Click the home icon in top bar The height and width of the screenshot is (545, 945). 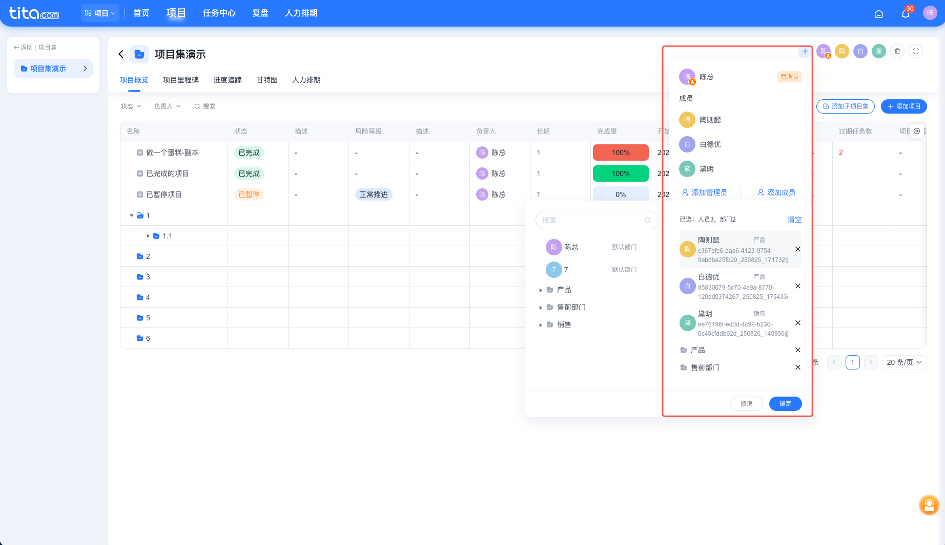879,14
